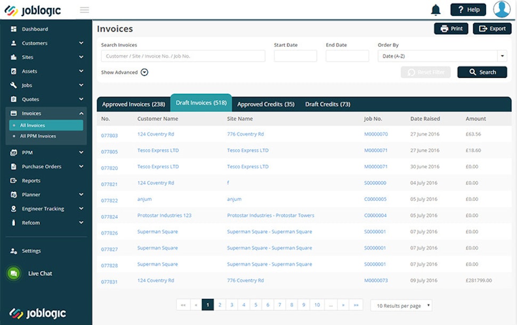The height and width of the screenshot is (325, 517).
Task: Toggle the hamburger sidebar menu
Action: click(x=84, y=10)
